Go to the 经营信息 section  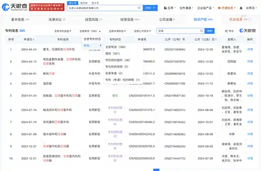pos(130,20)
